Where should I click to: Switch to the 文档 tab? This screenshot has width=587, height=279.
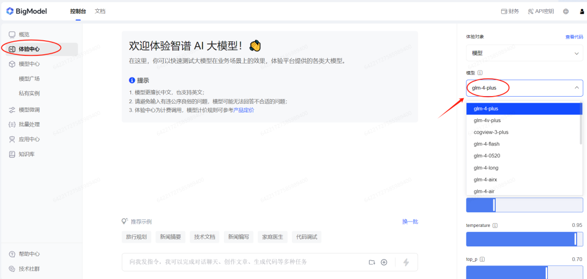pos(100,11)
